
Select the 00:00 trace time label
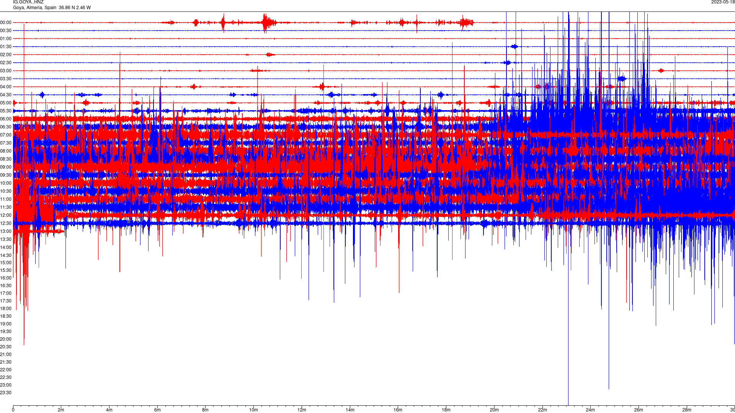6,23
